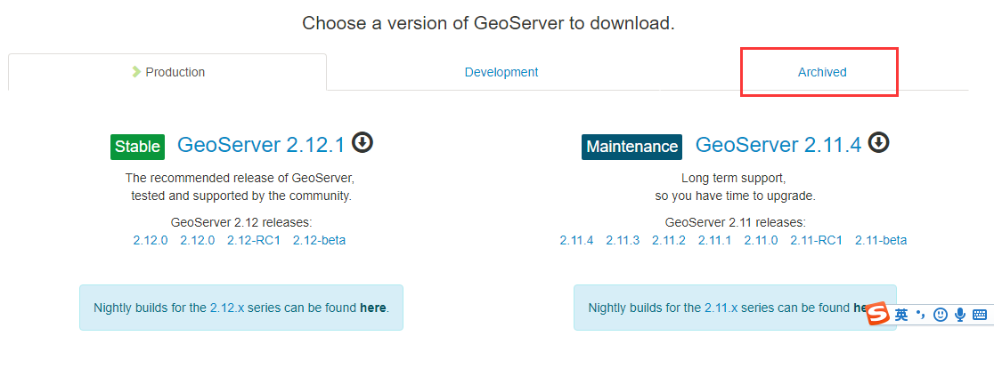Screen dimensions: 994x368
Task: Click the Sogou input method S logo
Action: 878,313
